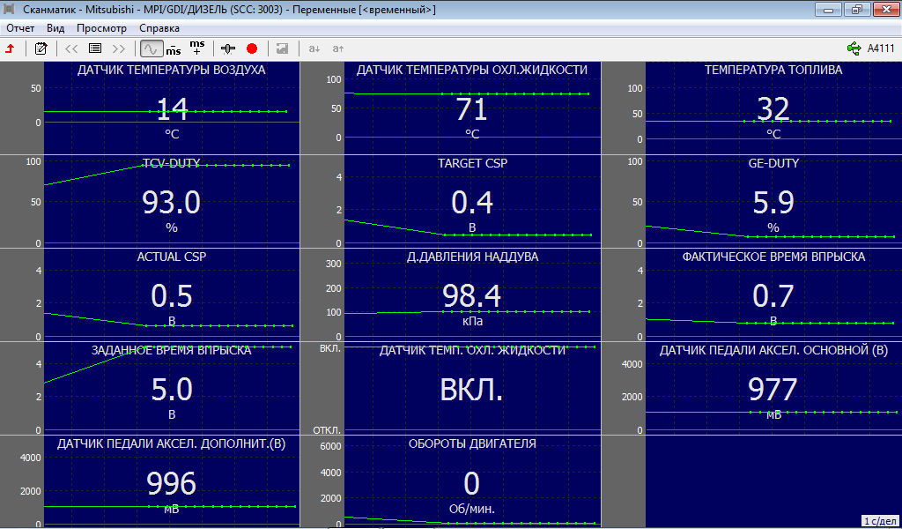Open the Справка menu

click(x=159, y=28)
